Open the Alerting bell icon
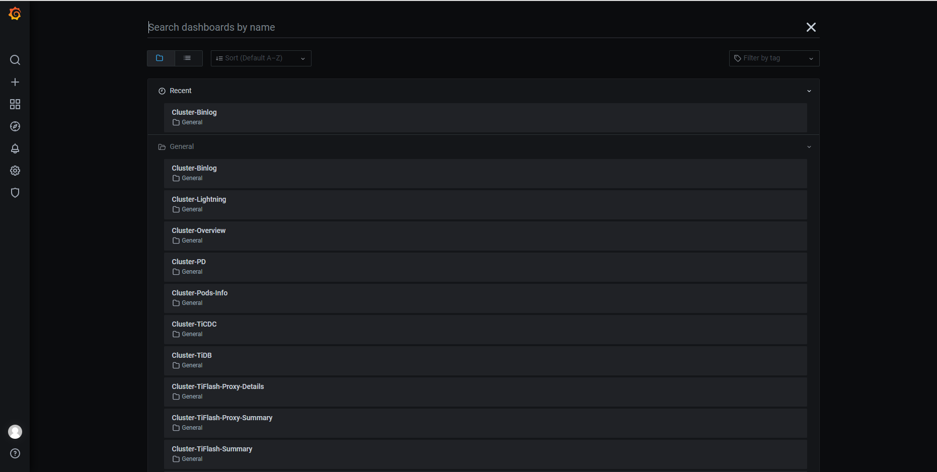The height and width of the screenshot is (472, 937). (15, 148)
